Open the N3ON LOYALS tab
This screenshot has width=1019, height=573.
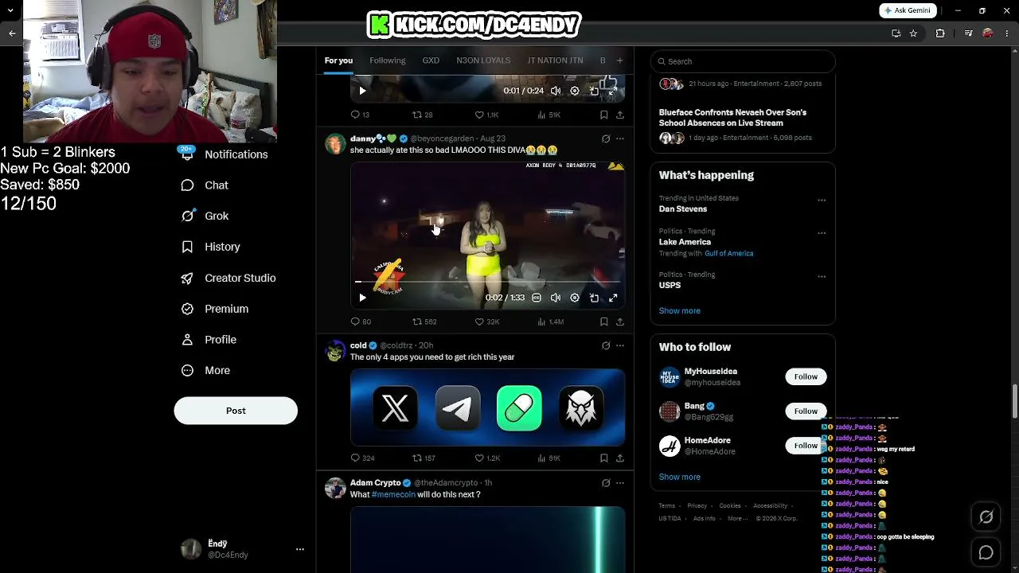pos(483,60)
